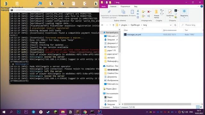Image resolution: width=205 pixels, height=115 pixels.
Task: Open recent locations dropdown in Explorer navigation
Action: (x=110, y=25)
